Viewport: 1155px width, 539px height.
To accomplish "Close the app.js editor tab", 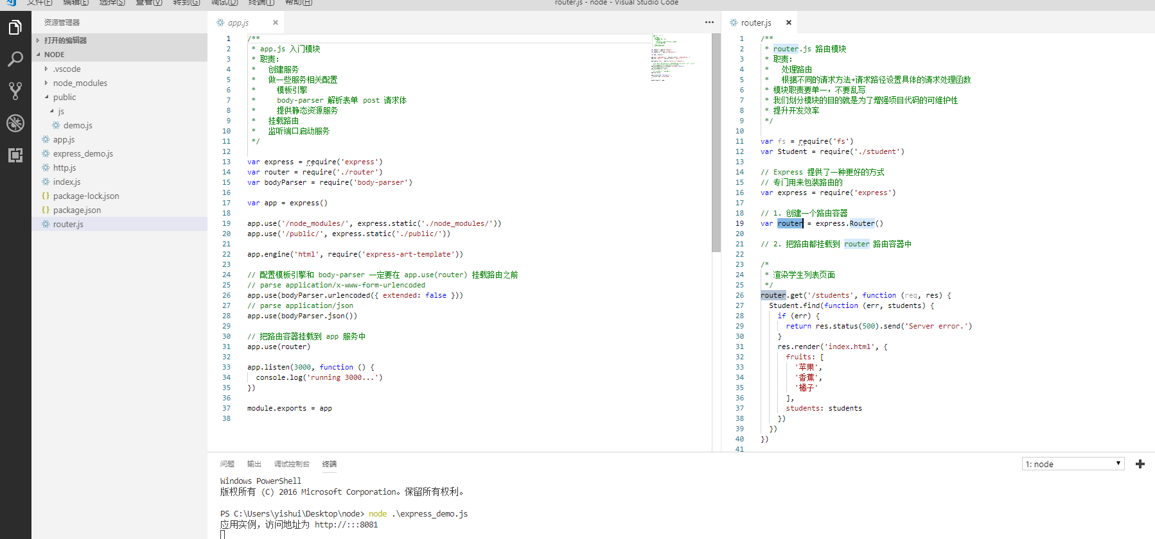I will (x=276, y=22).
